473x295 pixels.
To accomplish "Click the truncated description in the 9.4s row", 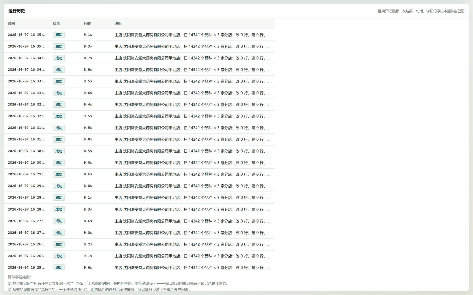I will 192,105.
